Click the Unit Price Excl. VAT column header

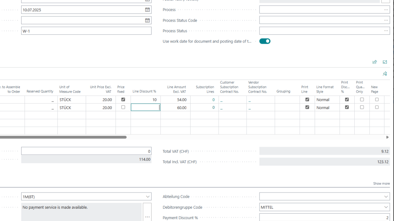(101, 89)
